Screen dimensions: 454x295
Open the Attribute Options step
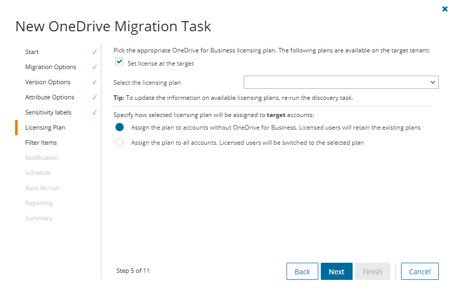pyautogui.click(x=49, y=97)
